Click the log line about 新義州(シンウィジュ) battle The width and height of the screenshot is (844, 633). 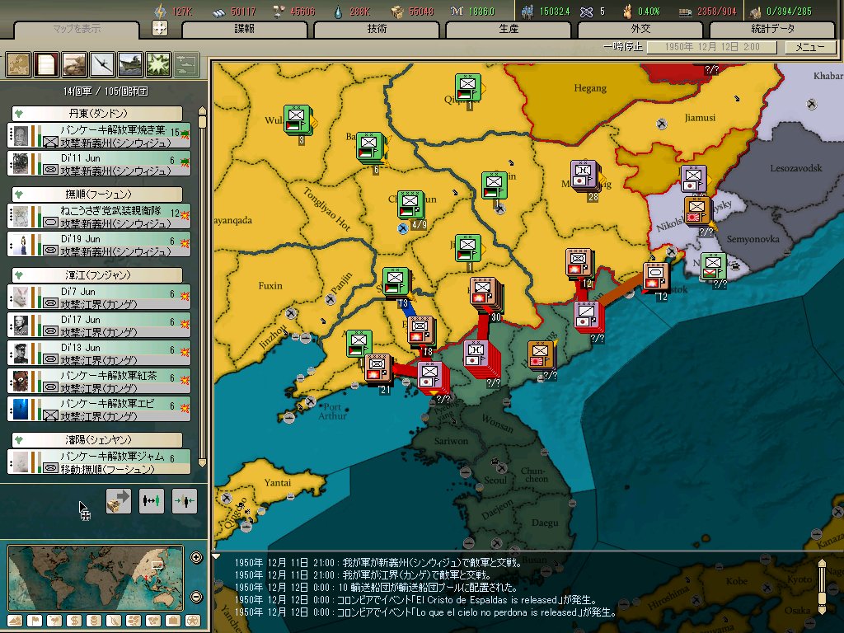(x=377, y=563)
